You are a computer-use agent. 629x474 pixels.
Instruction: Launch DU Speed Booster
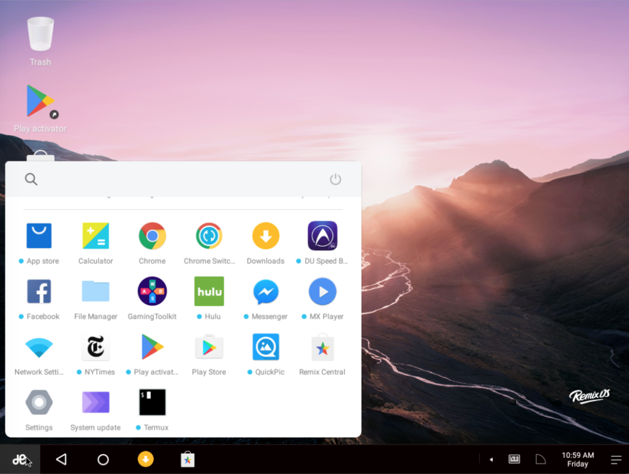point(322,236)
